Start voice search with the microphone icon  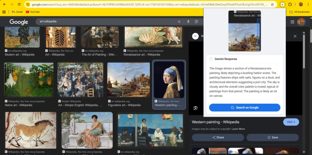188,22
